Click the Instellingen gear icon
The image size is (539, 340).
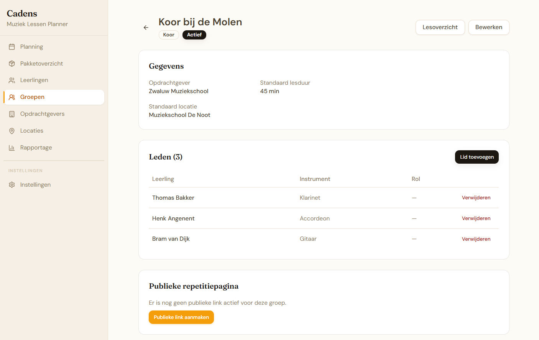point(12,184)
